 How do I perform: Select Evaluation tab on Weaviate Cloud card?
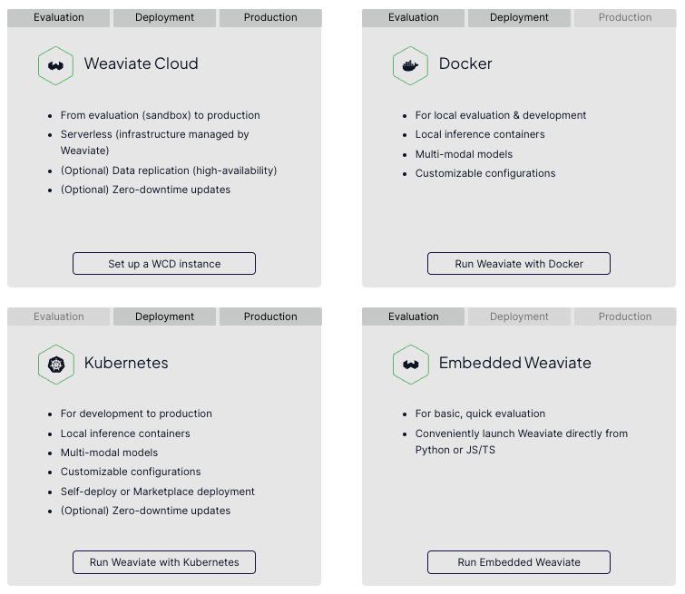[59, 17]
